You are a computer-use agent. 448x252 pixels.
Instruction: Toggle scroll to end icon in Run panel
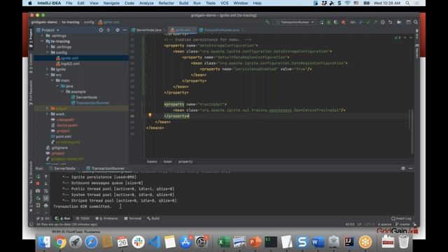[x=45, y=198]
